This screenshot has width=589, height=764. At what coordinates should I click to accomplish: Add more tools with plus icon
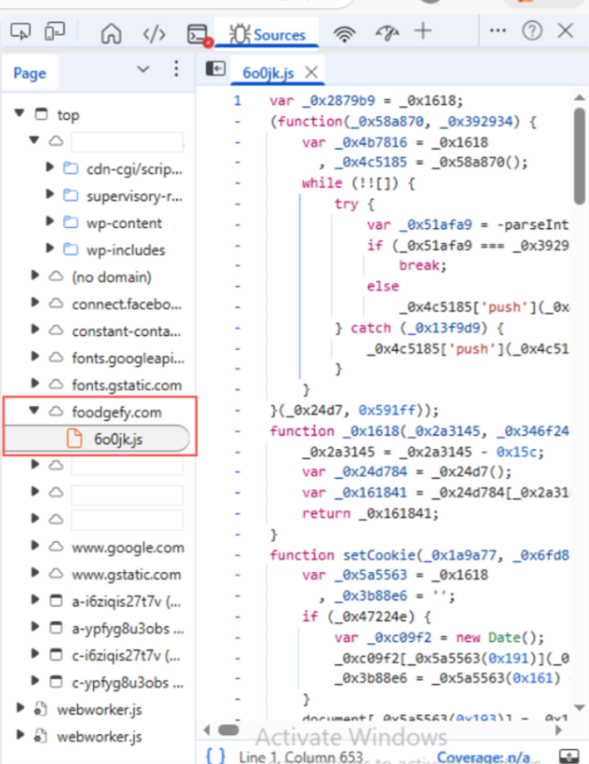(423, 32)
